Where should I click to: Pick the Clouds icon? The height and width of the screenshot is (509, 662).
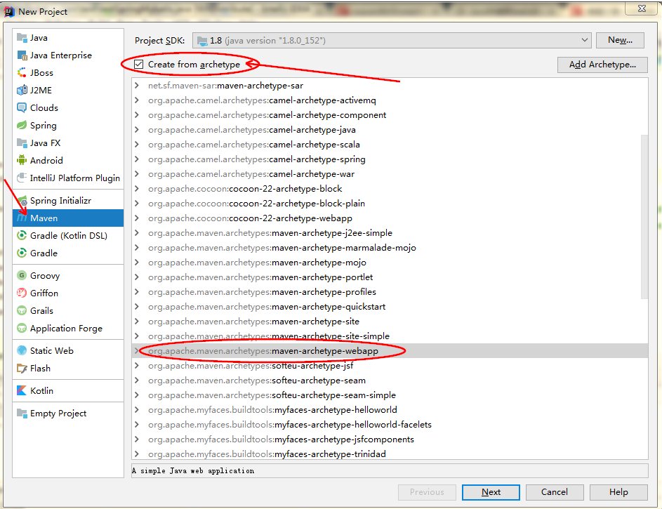(22, 107)
